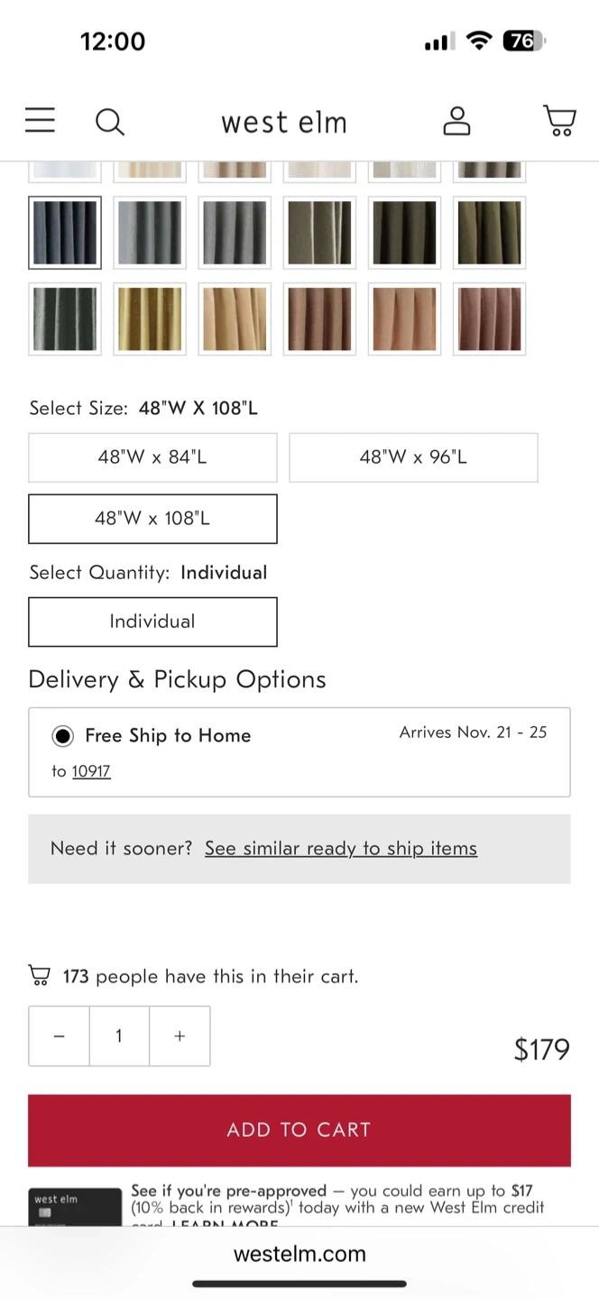Decrease quantity with the minus button
Image resolution: width=599 pixels, height=1299 pixels.
[60, 1036]
